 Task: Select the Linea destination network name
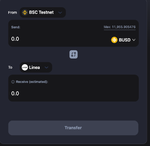point(34,67)
